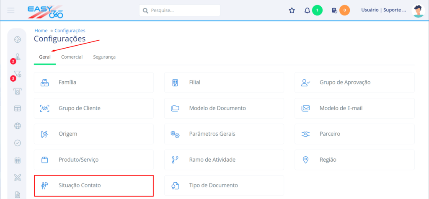Viewport: 429px width, 199px height.
Task: Open the Parâmetros Gerais label
Action: 212,134
